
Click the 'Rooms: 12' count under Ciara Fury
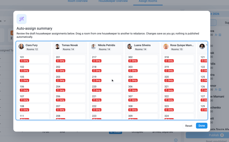(x=32, y=49)
